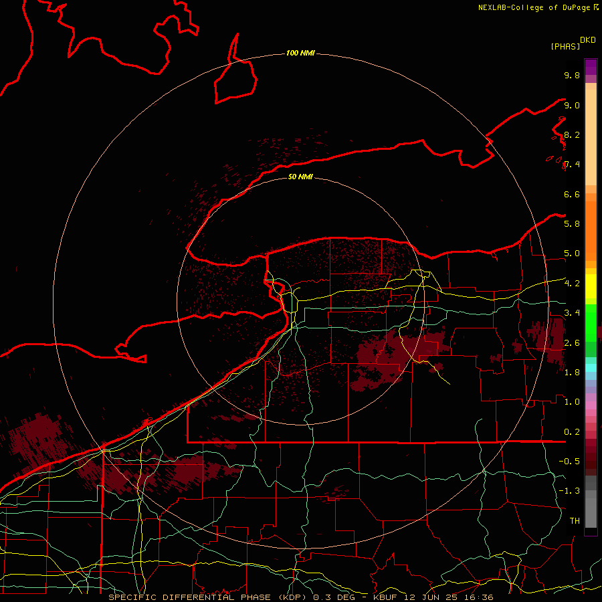Click the 6.6 value on color scale
Viewport: 602px width, 602px height.
[572, 194]
